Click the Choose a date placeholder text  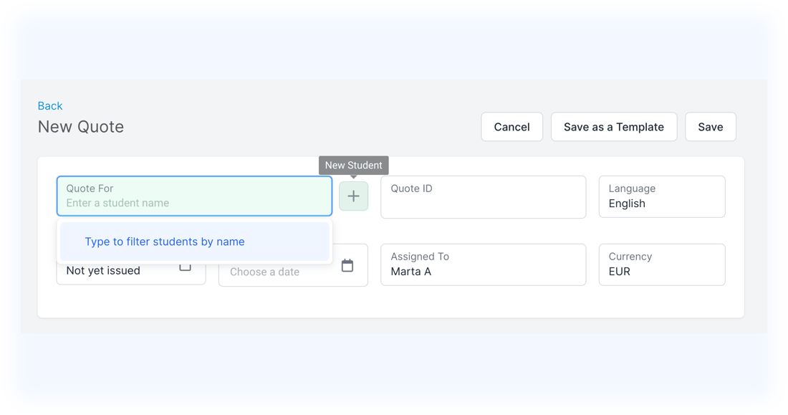[x=264, y=272]
